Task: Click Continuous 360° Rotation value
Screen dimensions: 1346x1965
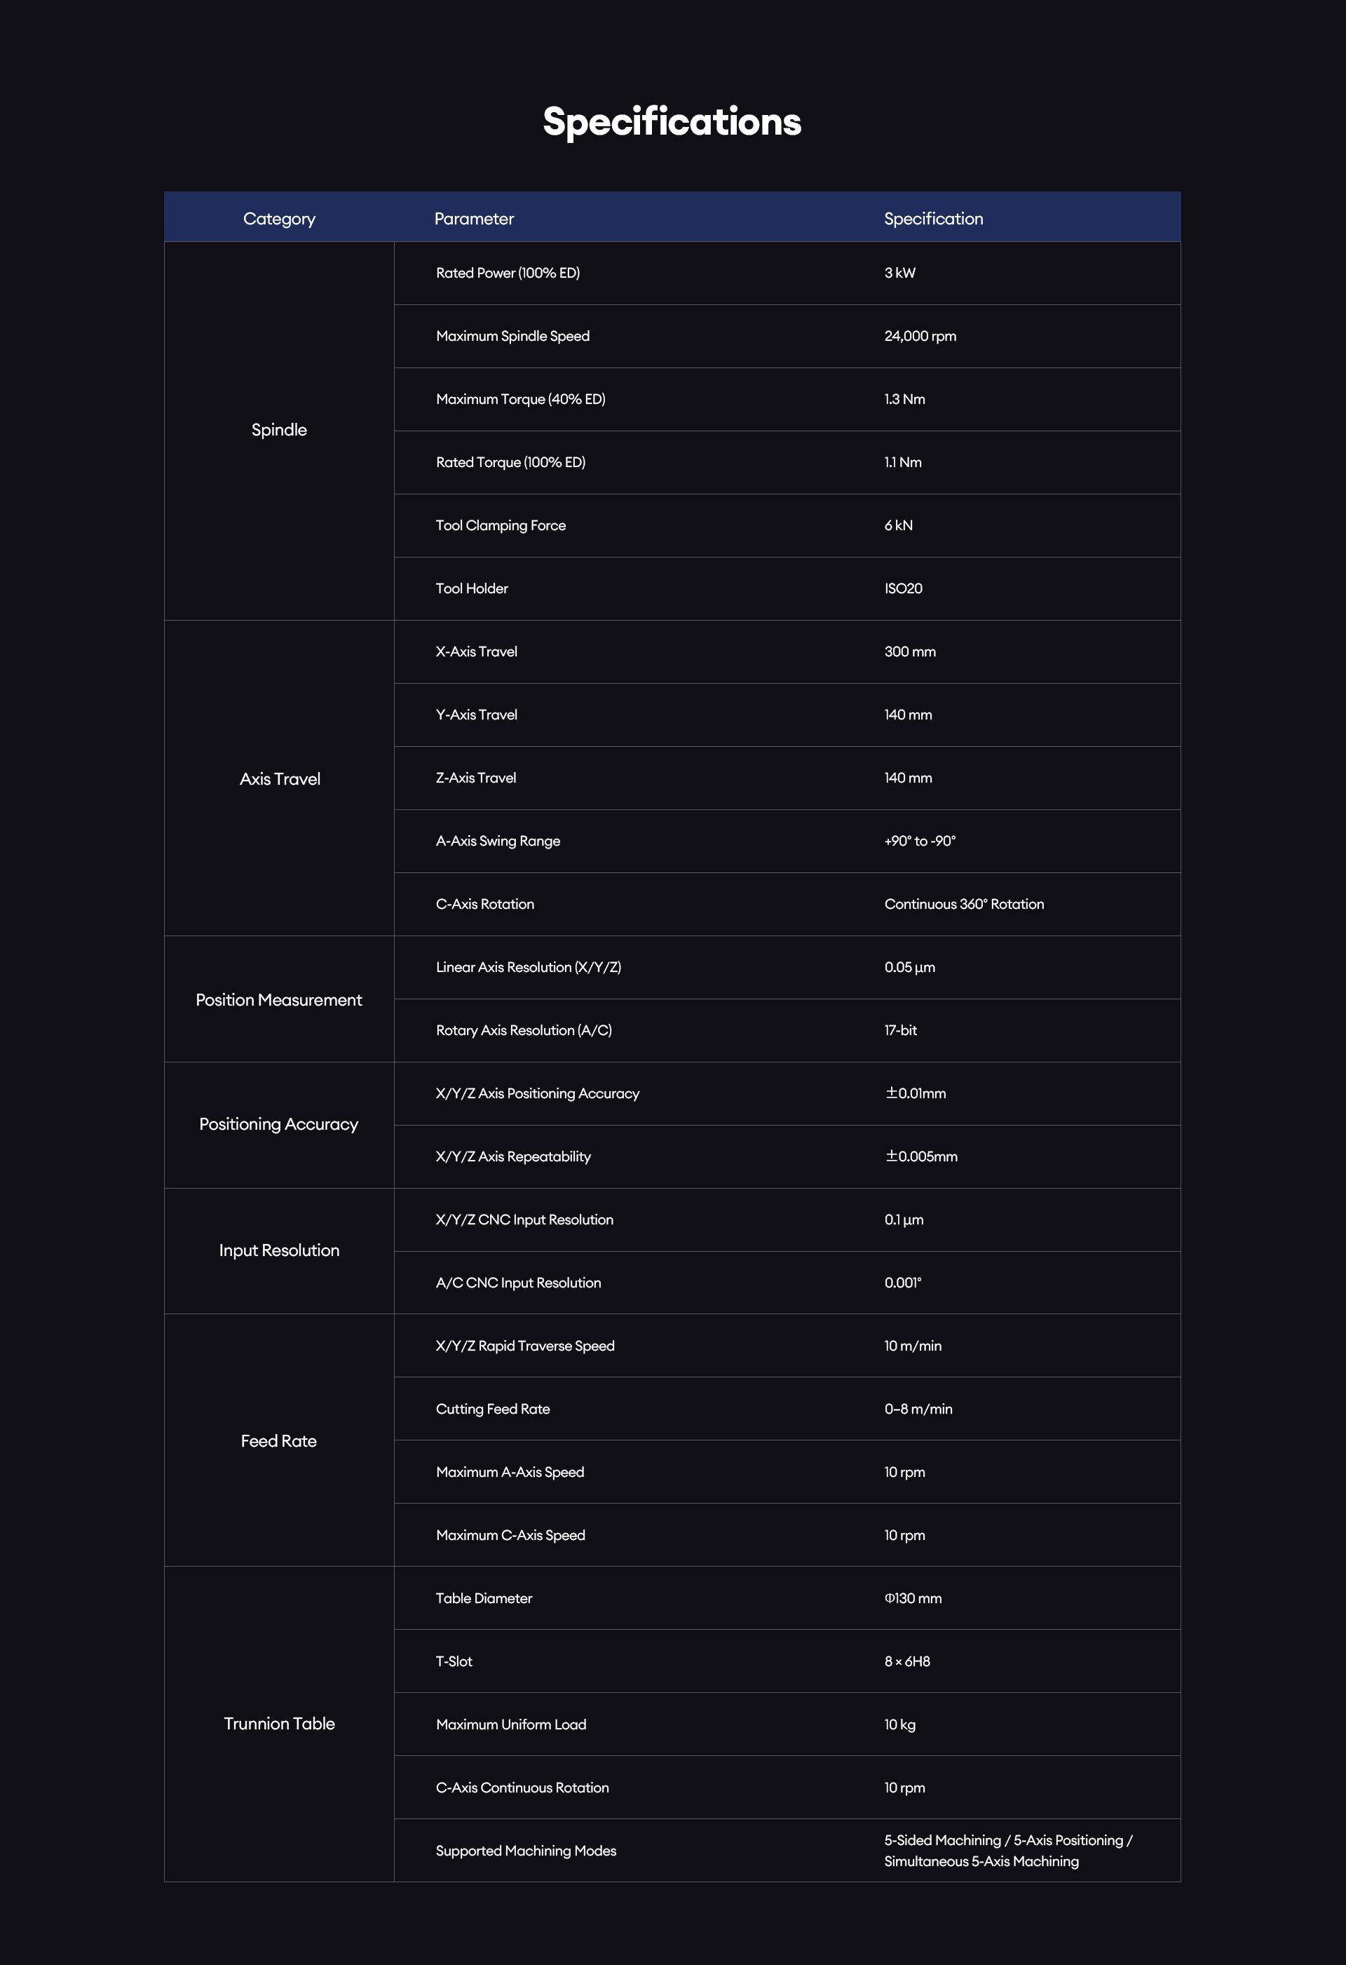Action: click(x=964, y=904)
